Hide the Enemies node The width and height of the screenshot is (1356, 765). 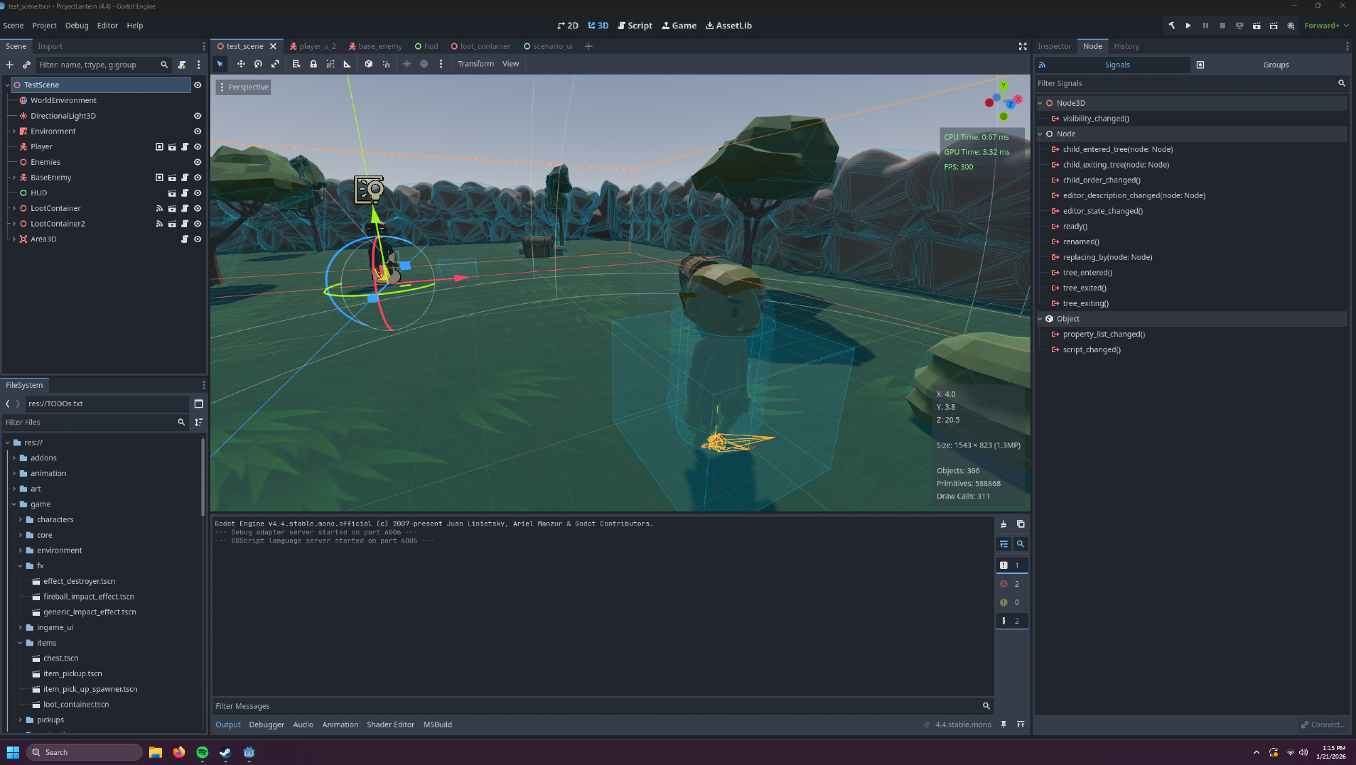coord(197,162)
